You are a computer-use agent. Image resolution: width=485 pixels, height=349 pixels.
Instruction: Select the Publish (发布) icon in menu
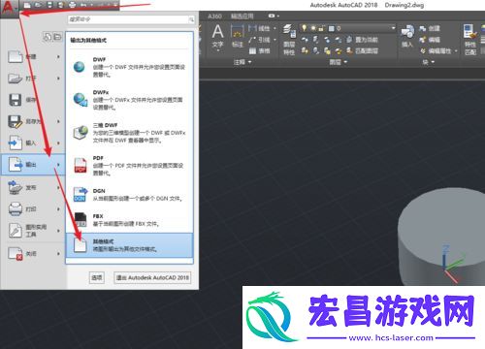click(16, 187)
